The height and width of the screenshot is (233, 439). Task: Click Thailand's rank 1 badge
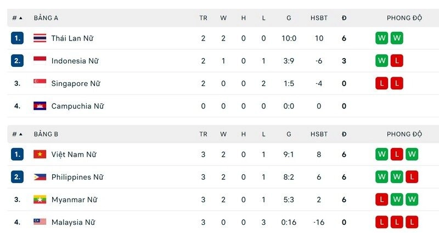[x=17, y=38]
